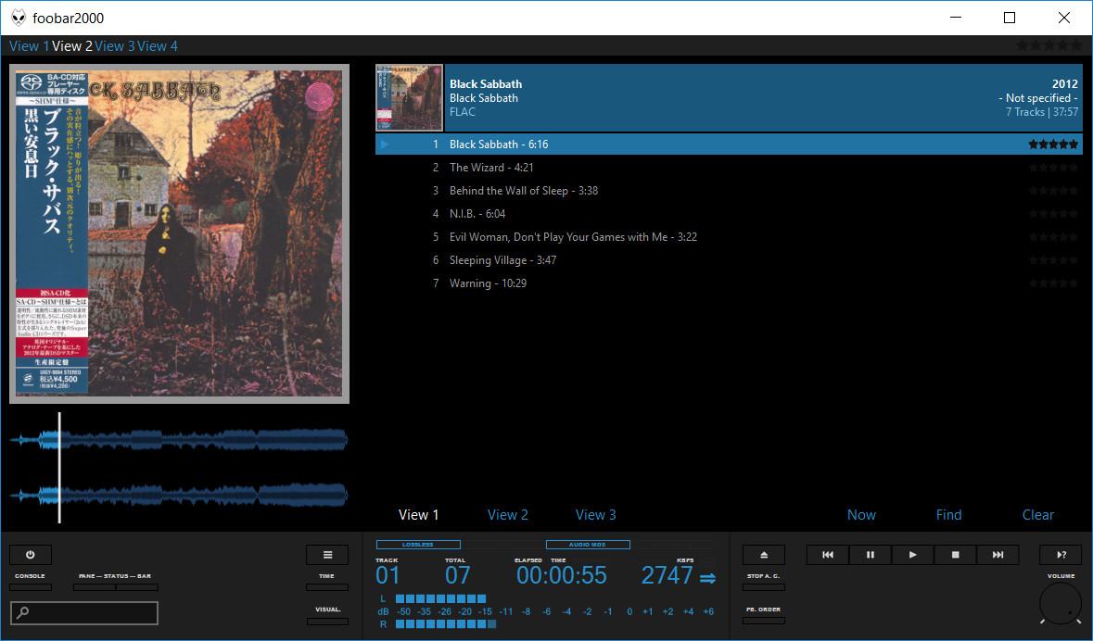Pause the current playback
Image resolution: width=1093 pixels, height=641 pixels.
(870, 555)
